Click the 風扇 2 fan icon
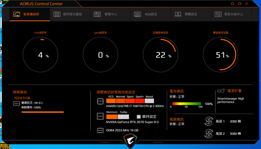The image size is (261, 149). coord(209,134)
